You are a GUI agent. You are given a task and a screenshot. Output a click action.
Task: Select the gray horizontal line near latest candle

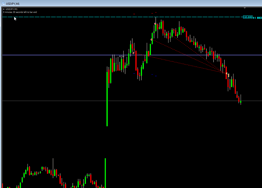pos(132,100)
